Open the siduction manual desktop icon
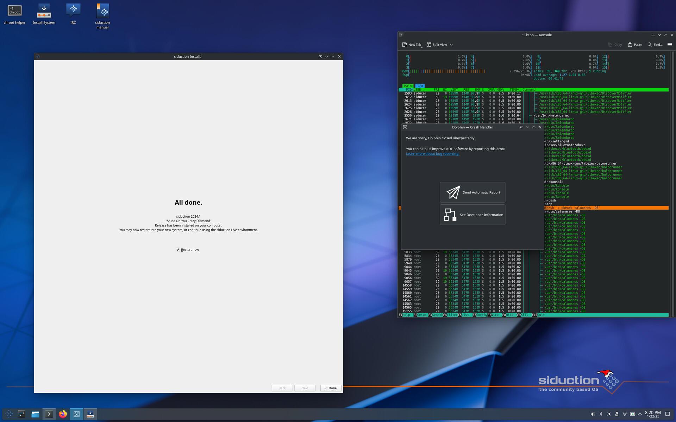The height and width of the screenshot is (422, 676). tap(102, 16)
